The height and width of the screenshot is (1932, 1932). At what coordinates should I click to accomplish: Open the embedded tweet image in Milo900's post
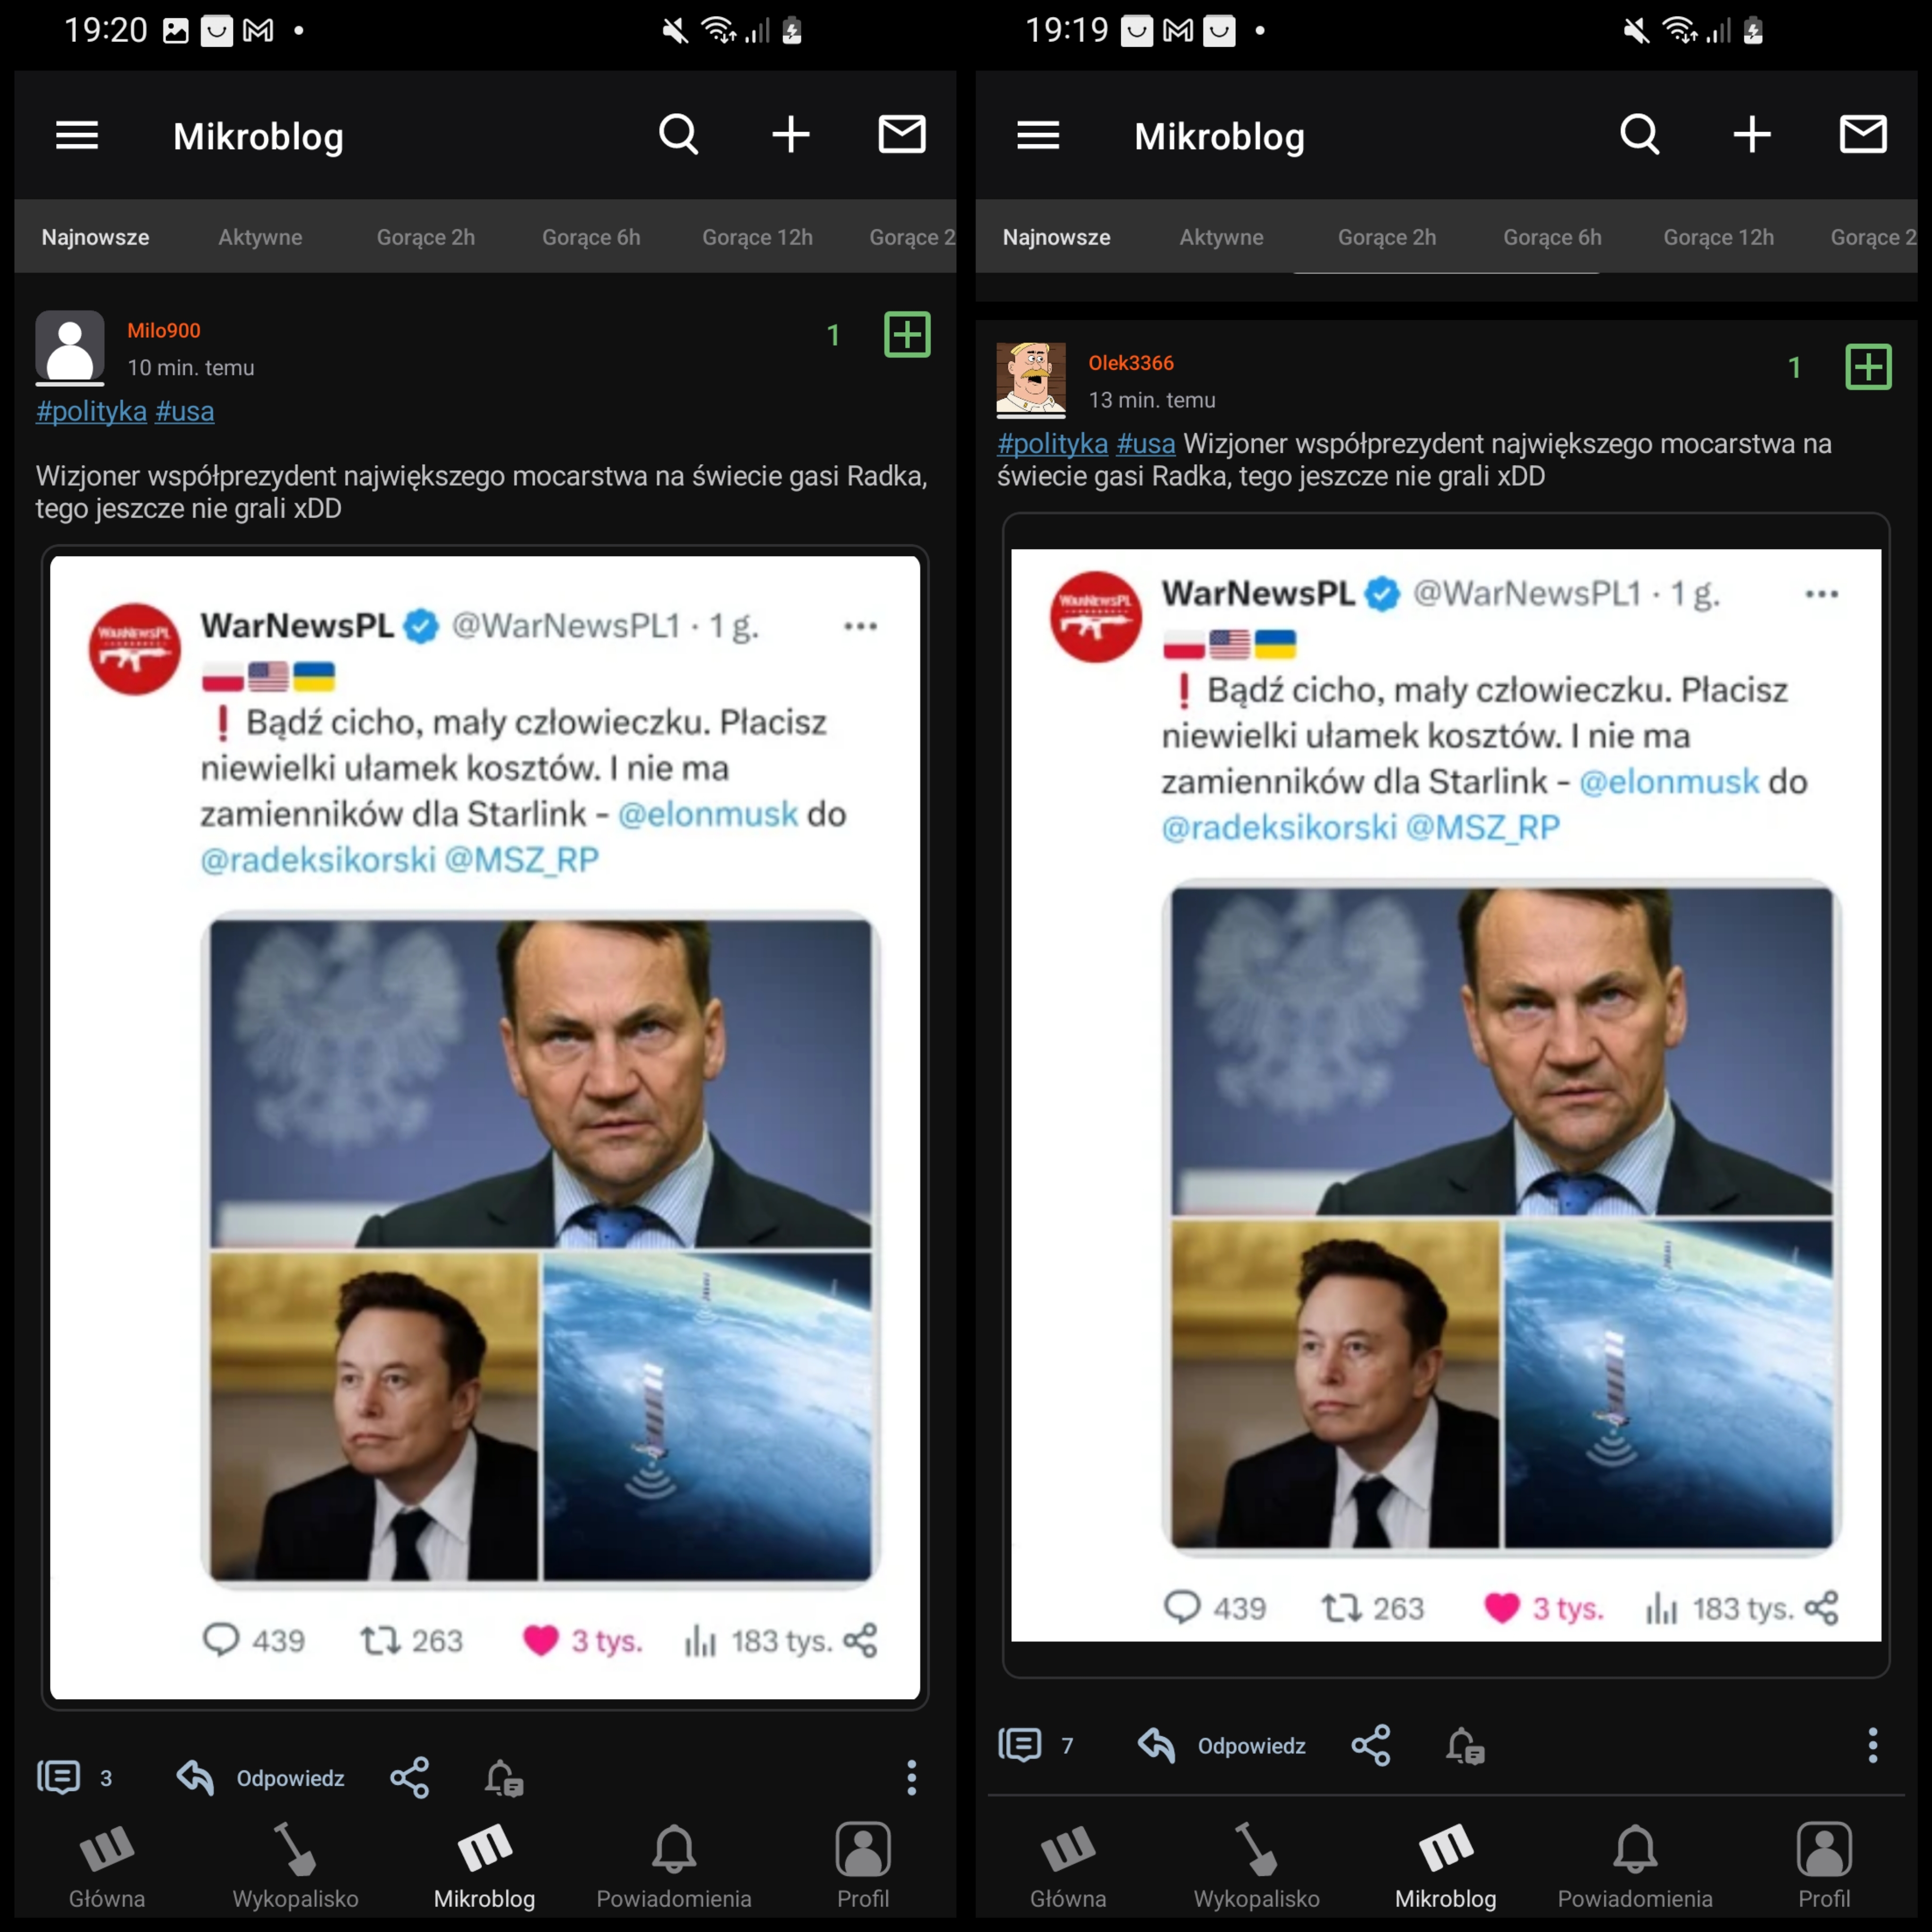485,1127
